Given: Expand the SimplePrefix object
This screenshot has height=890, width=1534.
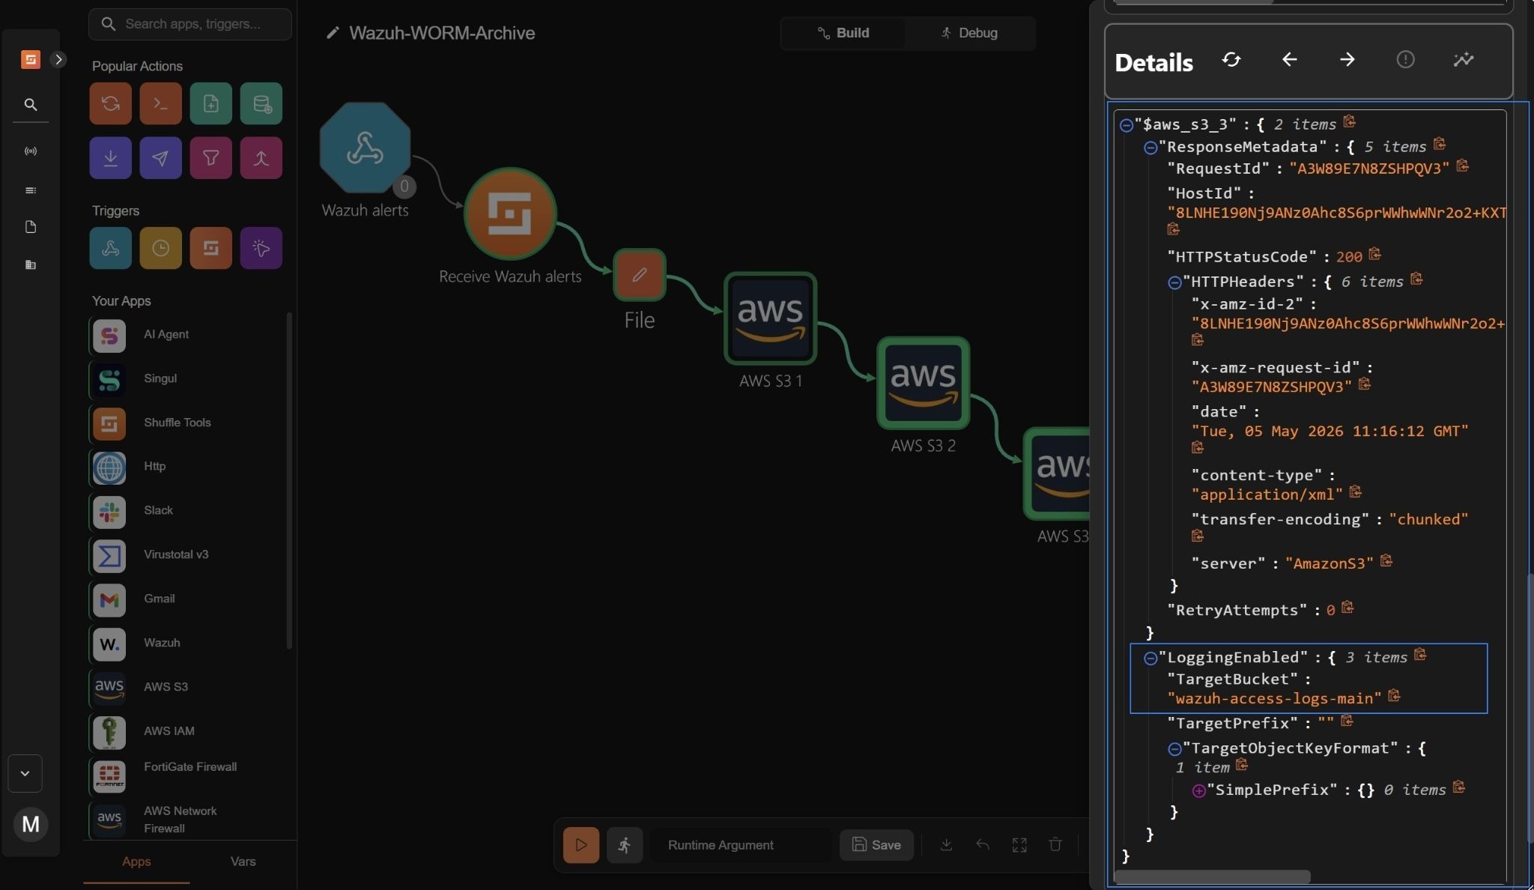Looking at the screenshot, I should (x=1198, y=791).
